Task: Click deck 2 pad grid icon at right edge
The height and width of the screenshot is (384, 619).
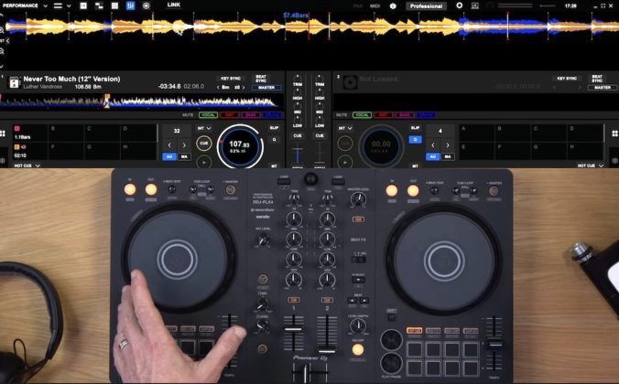Action: (x=615, y=133)
